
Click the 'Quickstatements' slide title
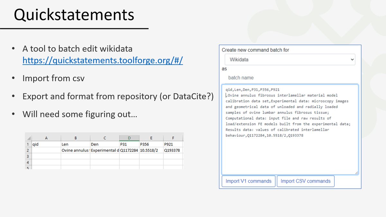coord(74,15)
